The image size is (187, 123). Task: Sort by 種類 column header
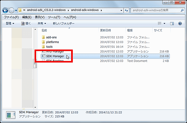[130, 30]
